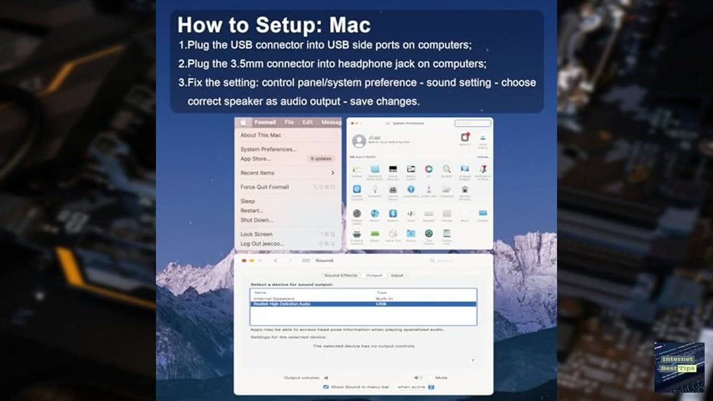
Task: Open Extensions preferences icon
Action: [447, 189]
